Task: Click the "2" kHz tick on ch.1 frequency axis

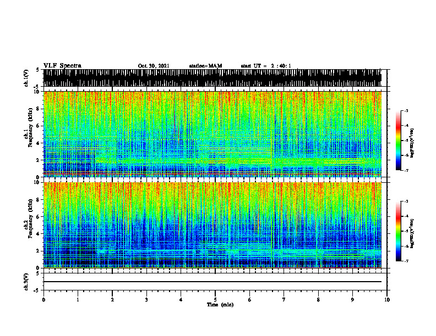Action: (39, 160)
